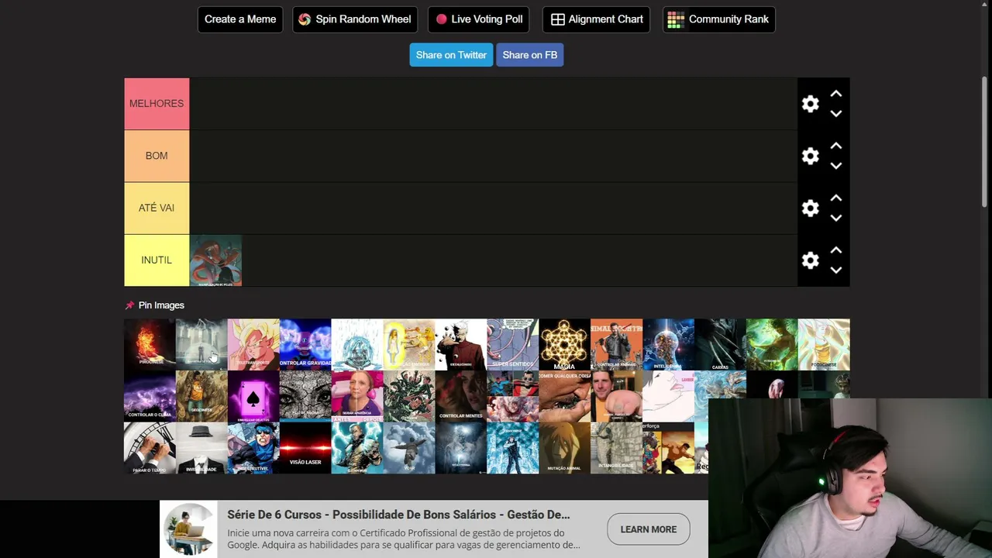Pick the PARAR O TEMPO clock thumbnail
Viewport: 992px width, 558px height.
click(150, 448)
